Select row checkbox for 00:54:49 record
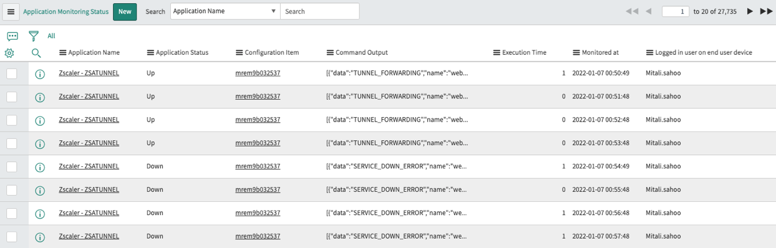The image size is (776, 248). pyautogui.click(x=11, y=166)
